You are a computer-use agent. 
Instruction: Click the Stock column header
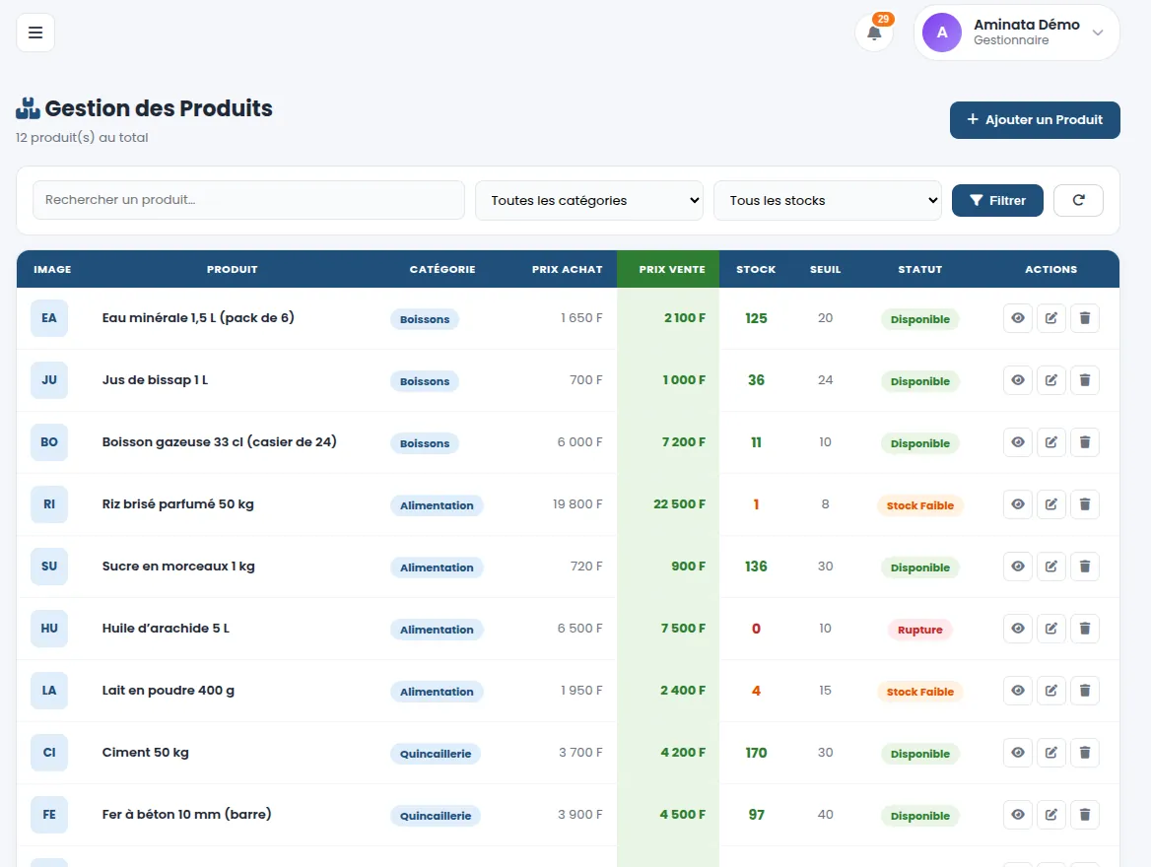[756, 269]
